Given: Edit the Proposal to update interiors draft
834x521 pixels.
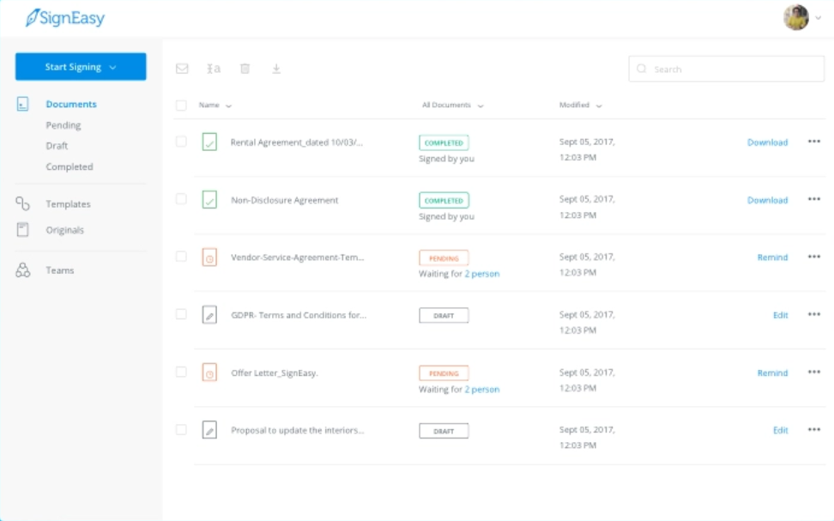Looking at the screenshot, I should click(x=780, y=430).
